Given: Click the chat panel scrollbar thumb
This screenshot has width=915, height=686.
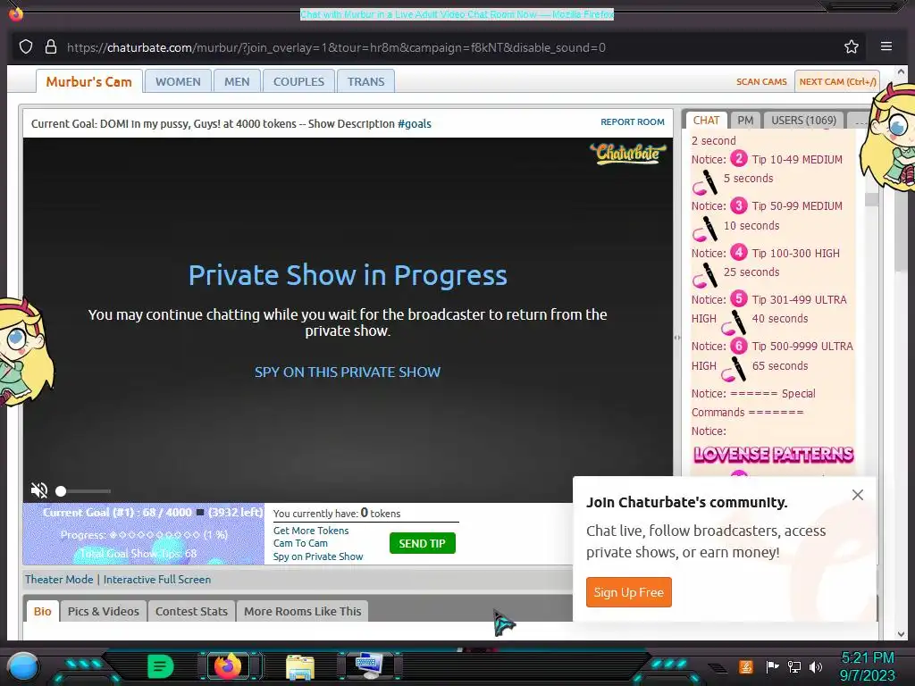Looking at the screenshot, I should click(872, 199).
